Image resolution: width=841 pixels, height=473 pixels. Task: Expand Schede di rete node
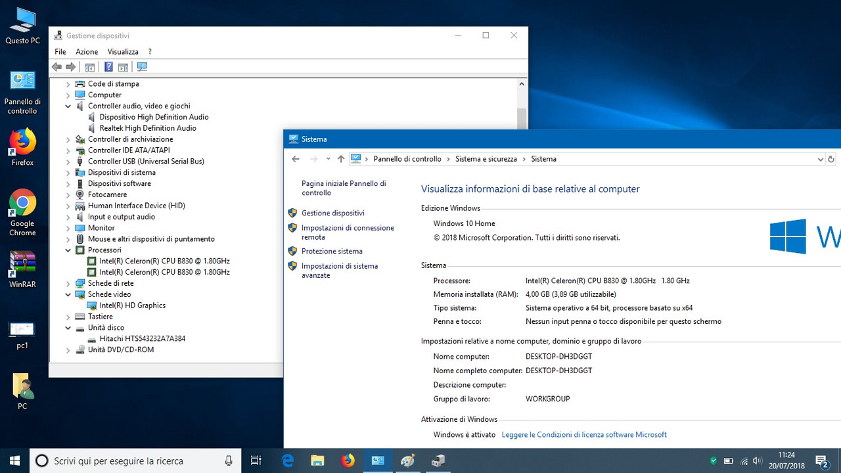click(x=68, y=284)
